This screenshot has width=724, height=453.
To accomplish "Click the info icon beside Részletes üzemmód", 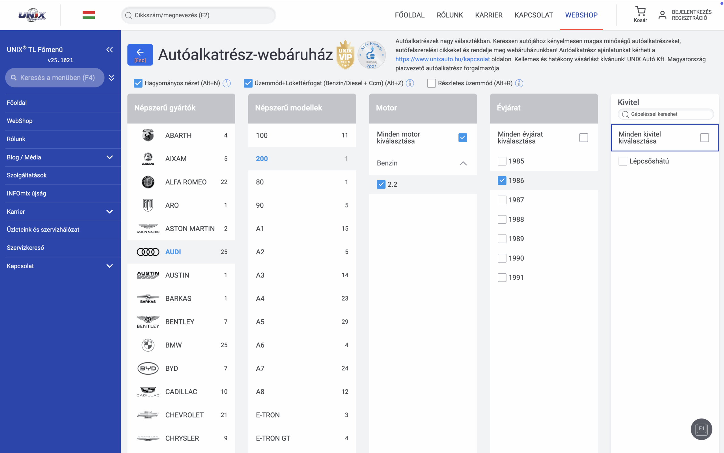I will tap(519, 83).
